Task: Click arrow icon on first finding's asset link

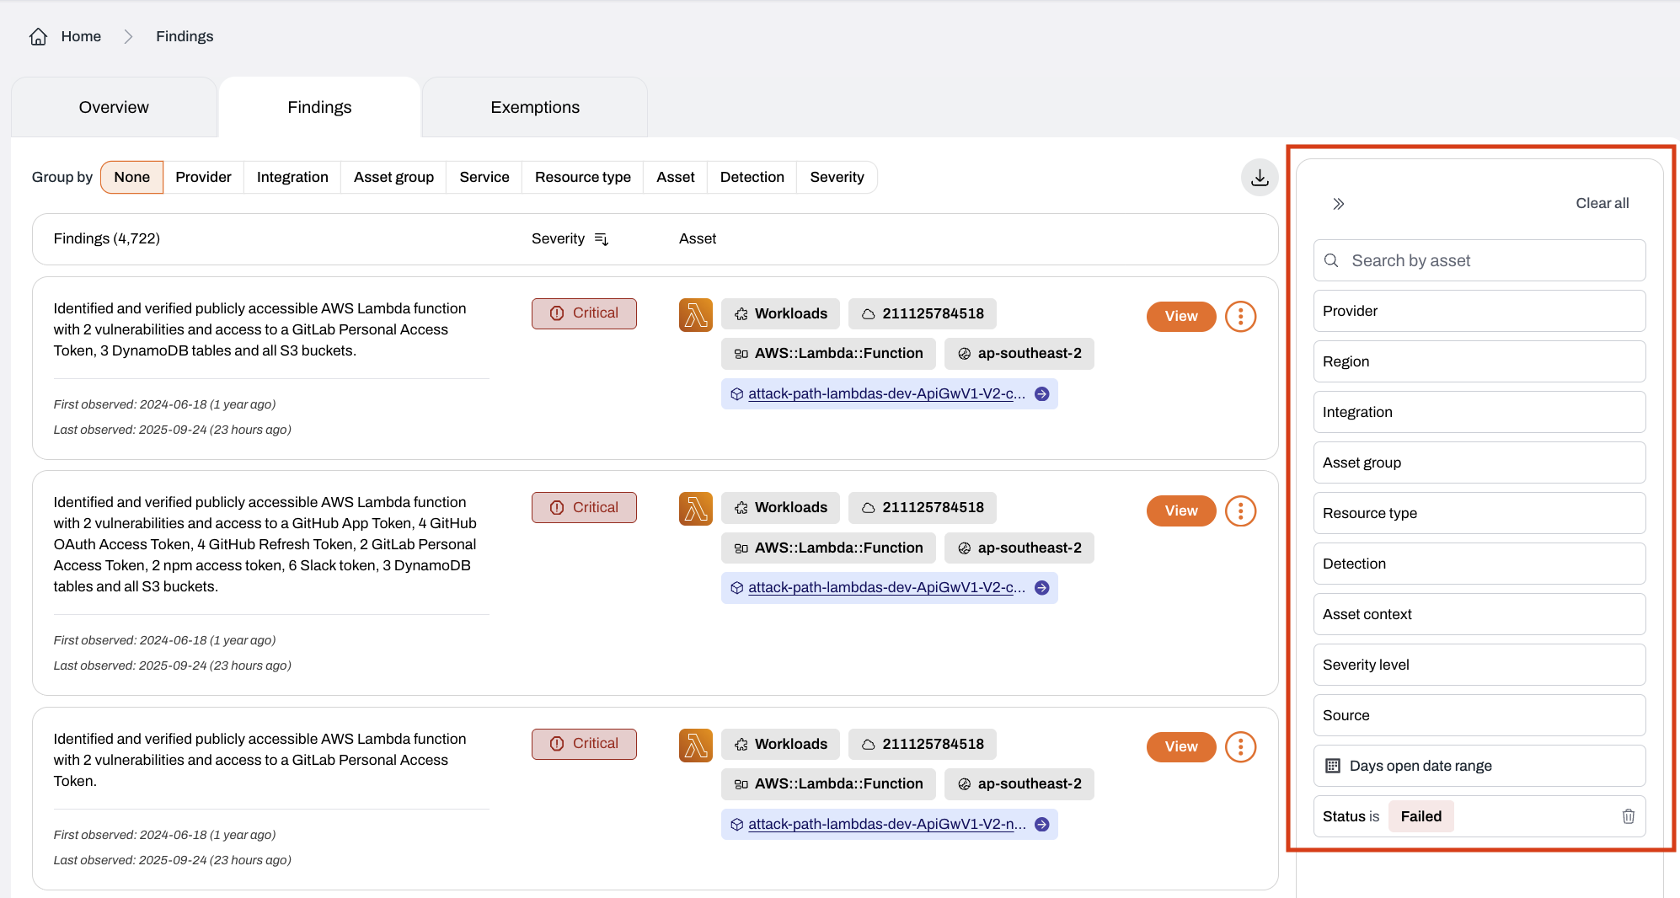Action: pyautogui.click(x=1042, y=393)
